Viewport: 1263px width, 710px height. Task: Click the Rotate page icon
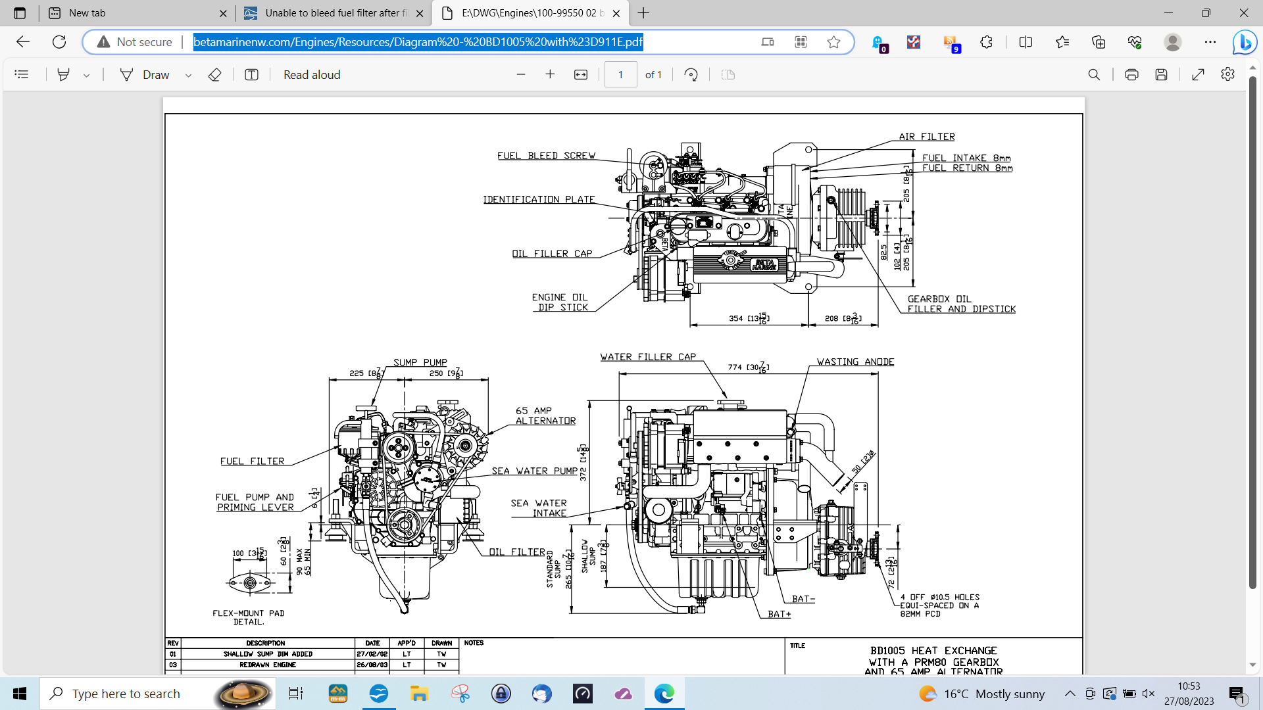[691, 75]
